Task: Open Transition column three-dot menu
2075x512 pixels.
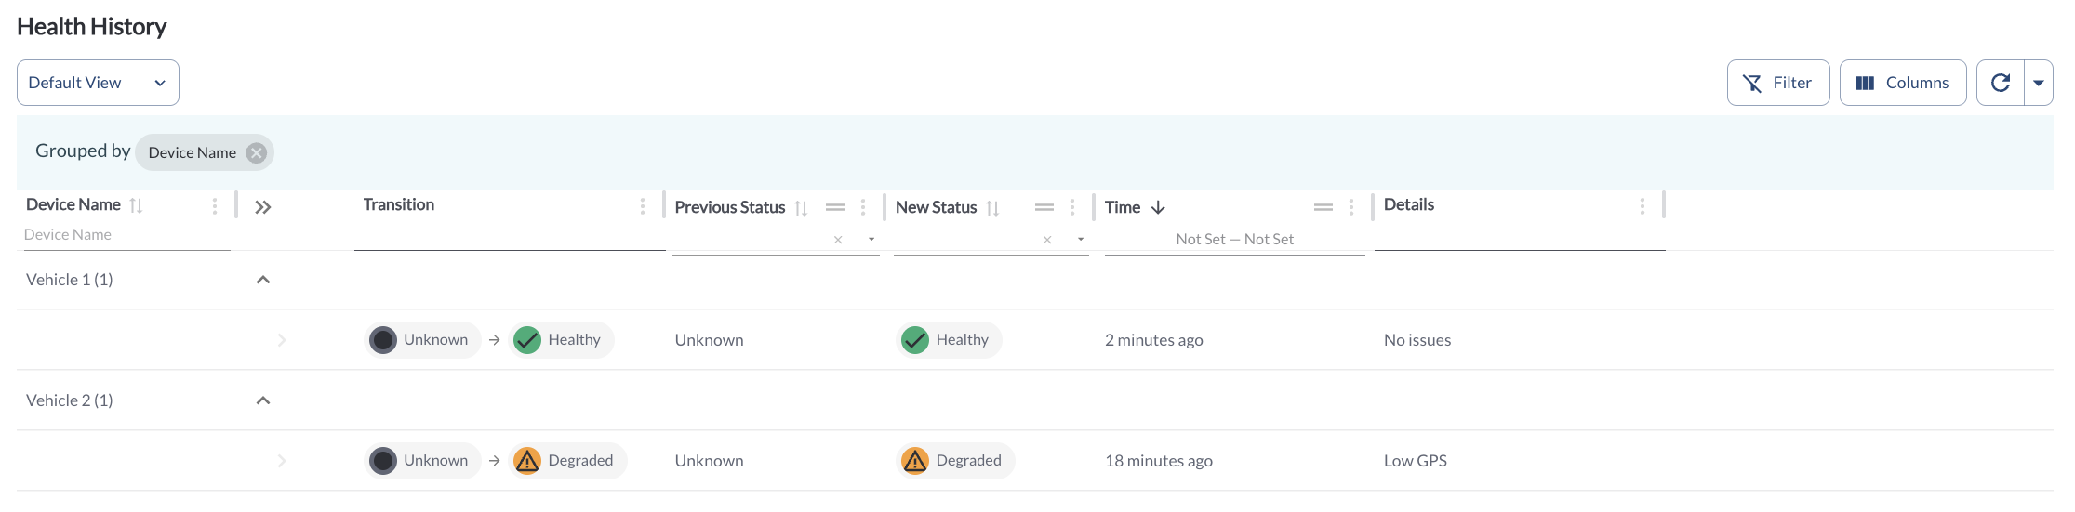Action: (x=643, y=206)
